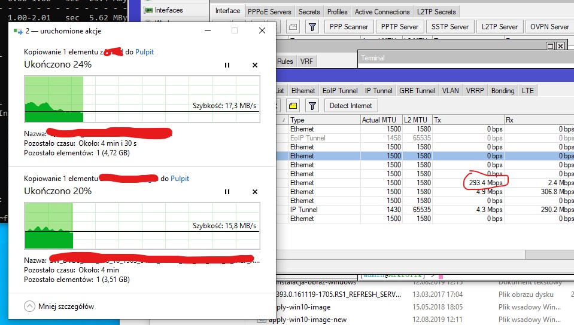Minimize the copy actions dialog

click(x=208, y=30)
